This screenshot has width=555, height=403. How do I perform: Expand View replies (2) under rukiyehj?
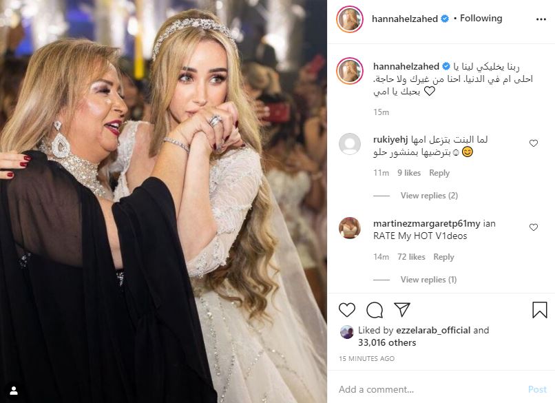429,196
